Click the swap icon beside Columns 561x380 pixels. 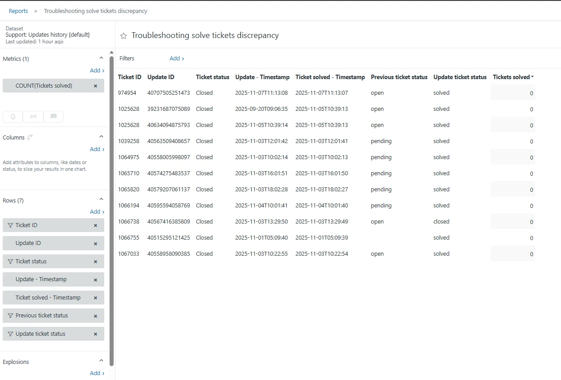tap(30, 137)
